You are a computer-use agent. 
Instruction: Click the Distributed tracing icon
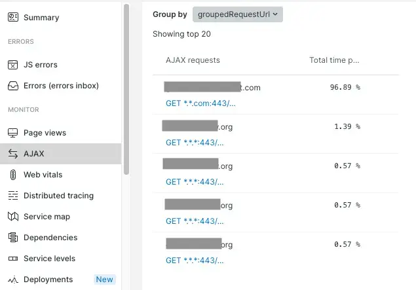(12, 196)
